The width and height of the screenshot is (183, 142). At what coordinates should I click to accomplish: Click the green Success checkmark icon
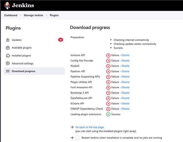(108, 114)
